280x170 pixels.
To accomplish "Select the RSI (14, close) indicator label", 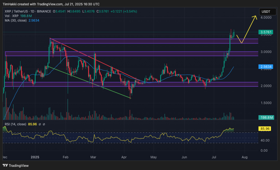I will [16, 124].
